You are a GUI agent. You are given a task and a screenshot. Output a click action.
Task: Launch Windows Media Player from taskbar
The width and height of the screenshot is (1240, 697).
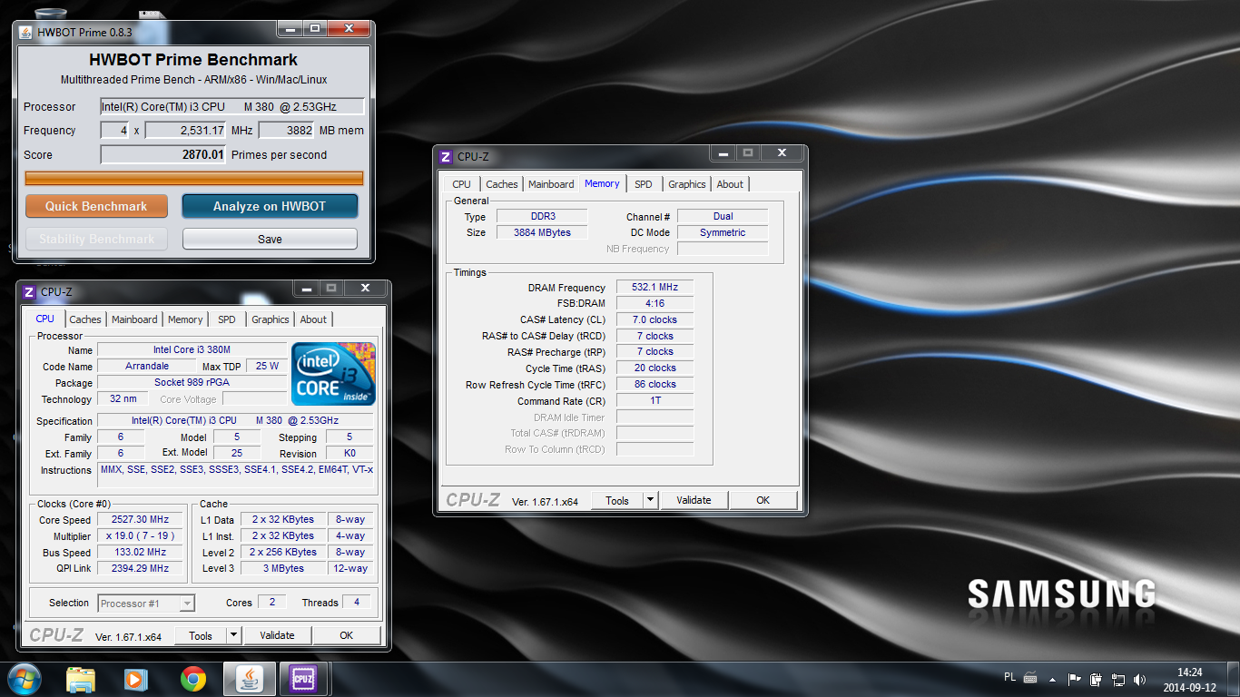pyautogui.click(x=136, y=679)
